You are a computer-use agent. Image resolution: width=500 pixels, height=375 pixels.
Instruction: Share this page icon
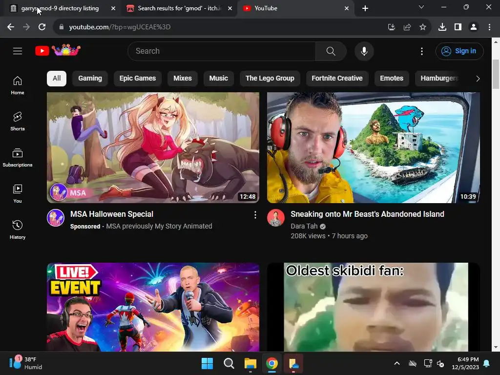click(x=407, y=27)
